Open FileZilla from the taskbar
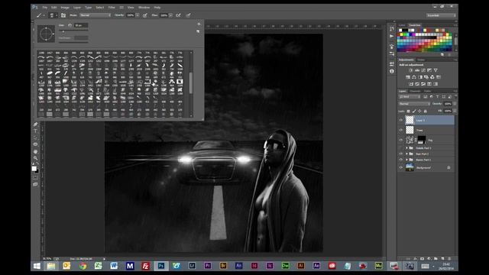Viewport: 489px width, 275px height. coord(145,266)
